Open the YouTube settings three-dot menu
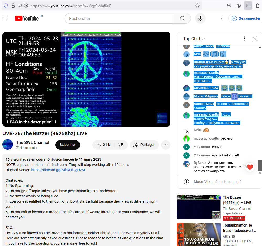The height and width of the screenshot is (246, 262). (221, 18)
